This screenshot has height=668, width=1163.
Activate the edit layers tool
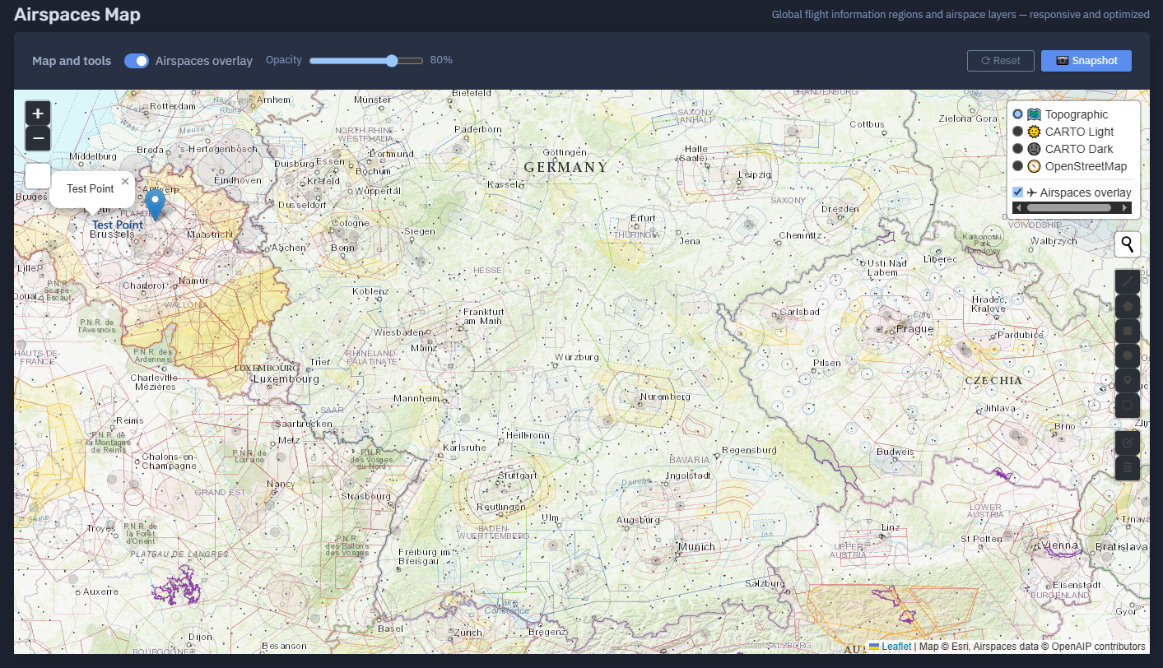tap(1128, 443)
